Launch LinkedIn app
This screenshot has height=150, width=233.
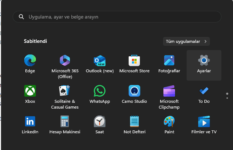point(30,125)
